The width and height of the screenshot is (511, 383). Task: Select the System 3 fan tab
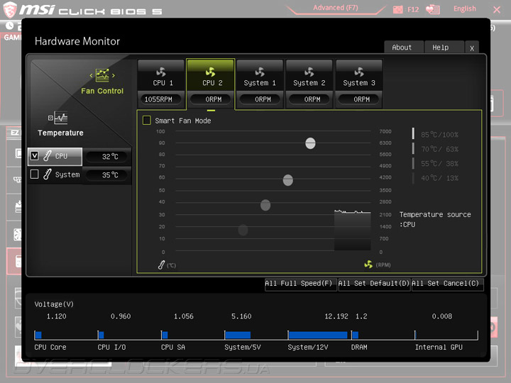coord(359,84)
